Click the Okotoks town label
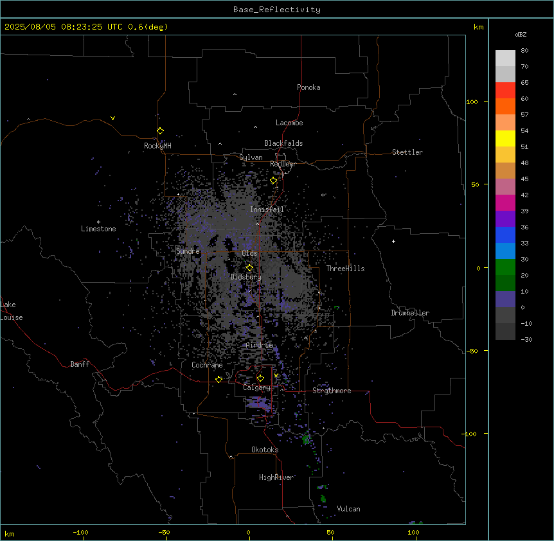 265,450
